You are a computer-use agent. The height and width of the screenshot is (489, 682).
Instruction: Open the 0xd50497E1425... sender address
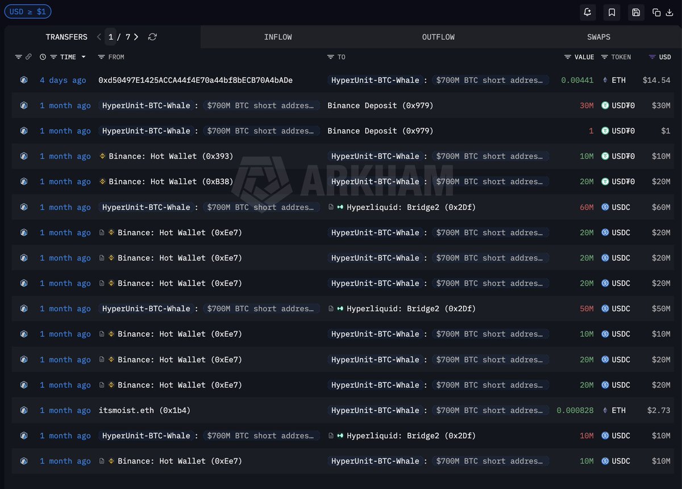(x=195, y=80)
